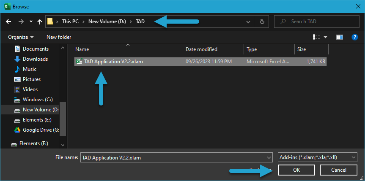Open Videos in sidebar
365x181 pixels.
[x=30, y=89]
